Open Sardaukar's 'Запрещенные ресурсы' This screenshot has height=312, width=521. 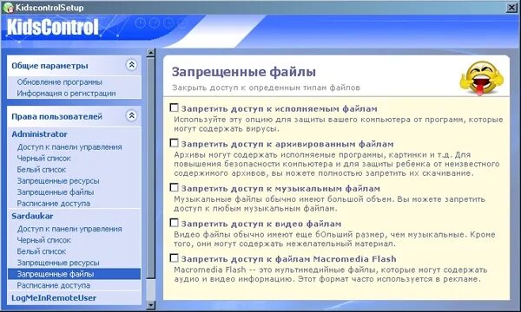click(58, 263)
